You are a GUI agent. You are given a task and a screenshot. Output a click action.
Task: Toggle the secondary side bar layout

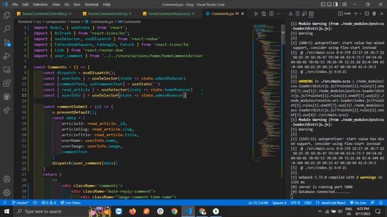pos(336,4)
